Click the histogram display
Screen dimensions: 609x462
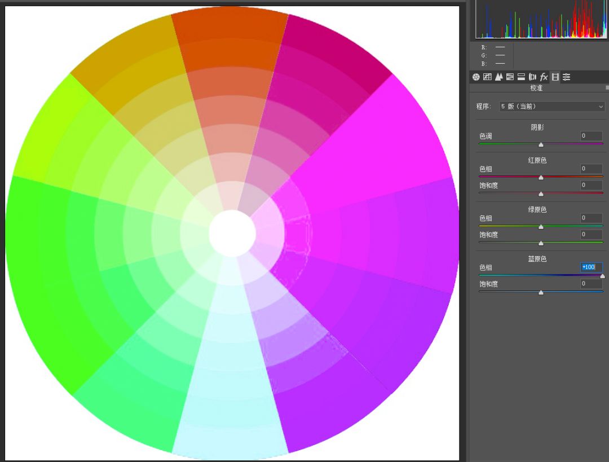click(x=541, y=19)
